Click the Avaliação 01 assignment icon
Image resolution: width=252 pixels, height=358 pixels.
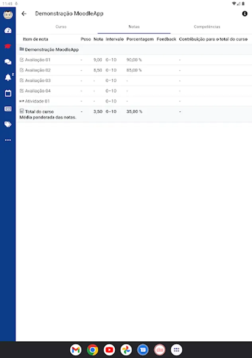click(x=22, y=60)
